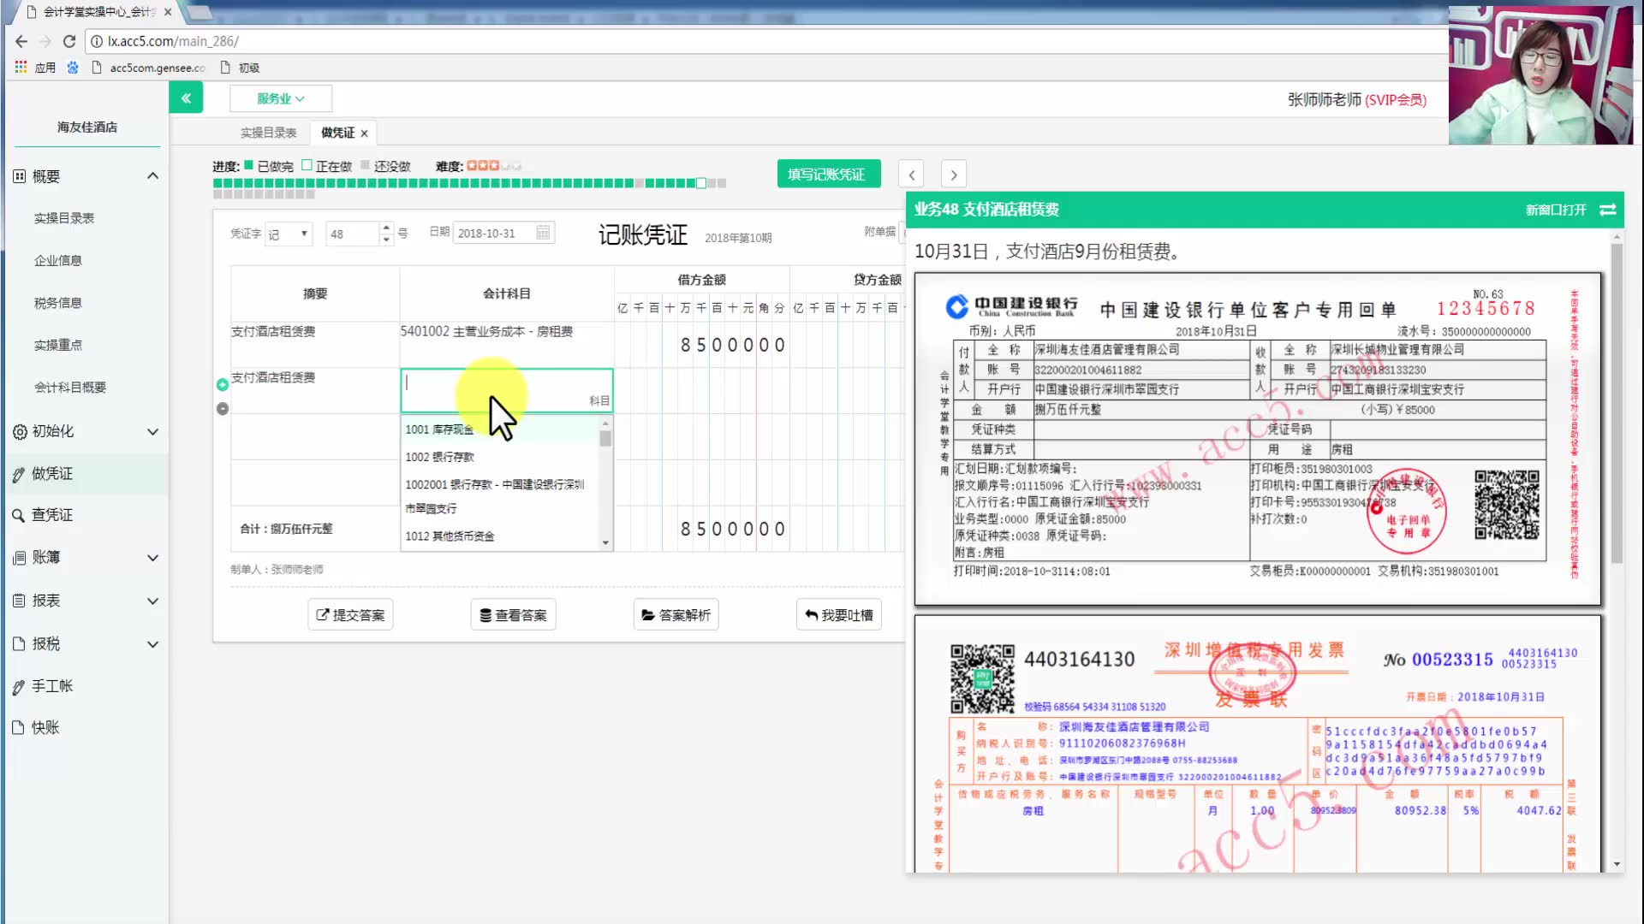Click the 做凭证 tab

click(x=337, y=132)
